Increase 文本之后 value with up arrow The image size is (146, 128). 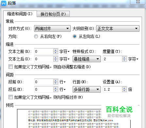pyautogui.click(x=56, y=58)
